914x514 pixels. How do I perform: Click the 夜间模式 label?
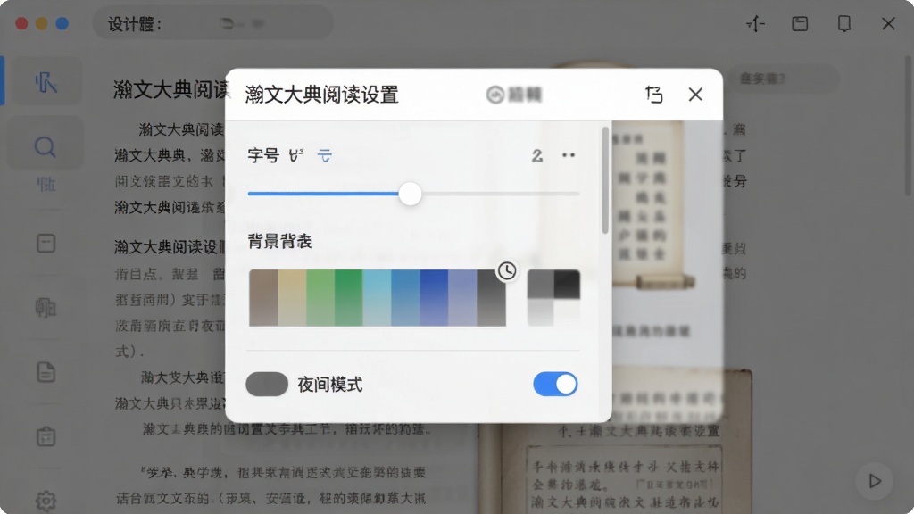[330, 385]
